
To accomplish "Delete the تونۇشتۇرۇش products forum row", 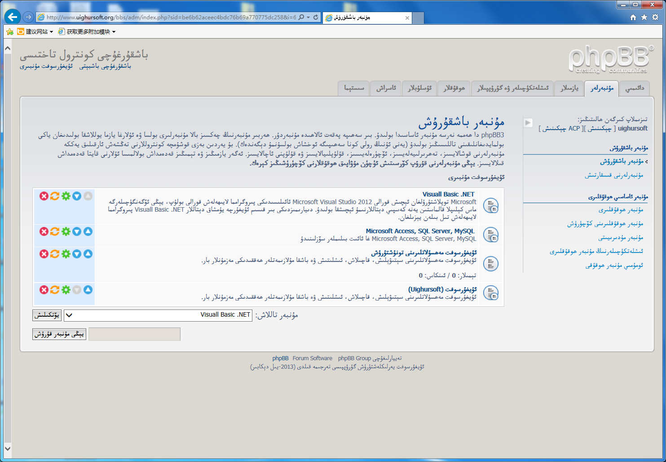I will (44, 254).
